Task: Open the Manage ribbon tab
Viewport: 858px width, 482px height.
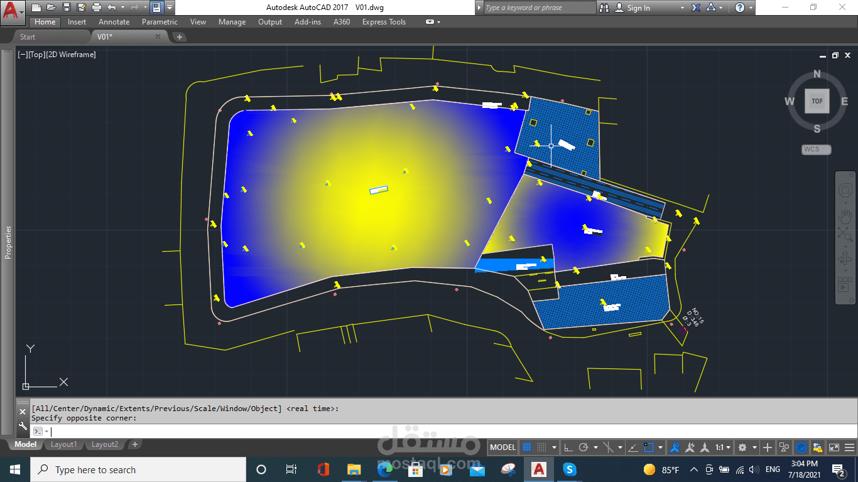Action: pyautogui.click(x=232, y=22)
